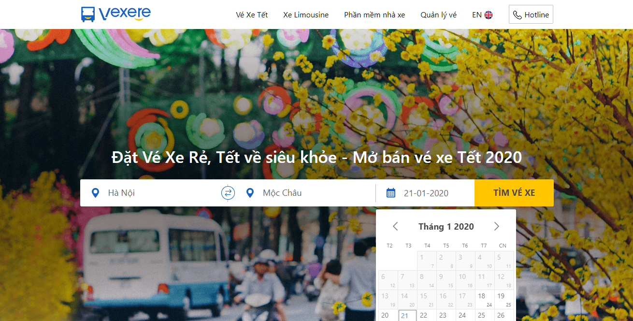Select day 24 in the calendar
Viewport: 633px width, 321px height.
[x=465, y=316]
